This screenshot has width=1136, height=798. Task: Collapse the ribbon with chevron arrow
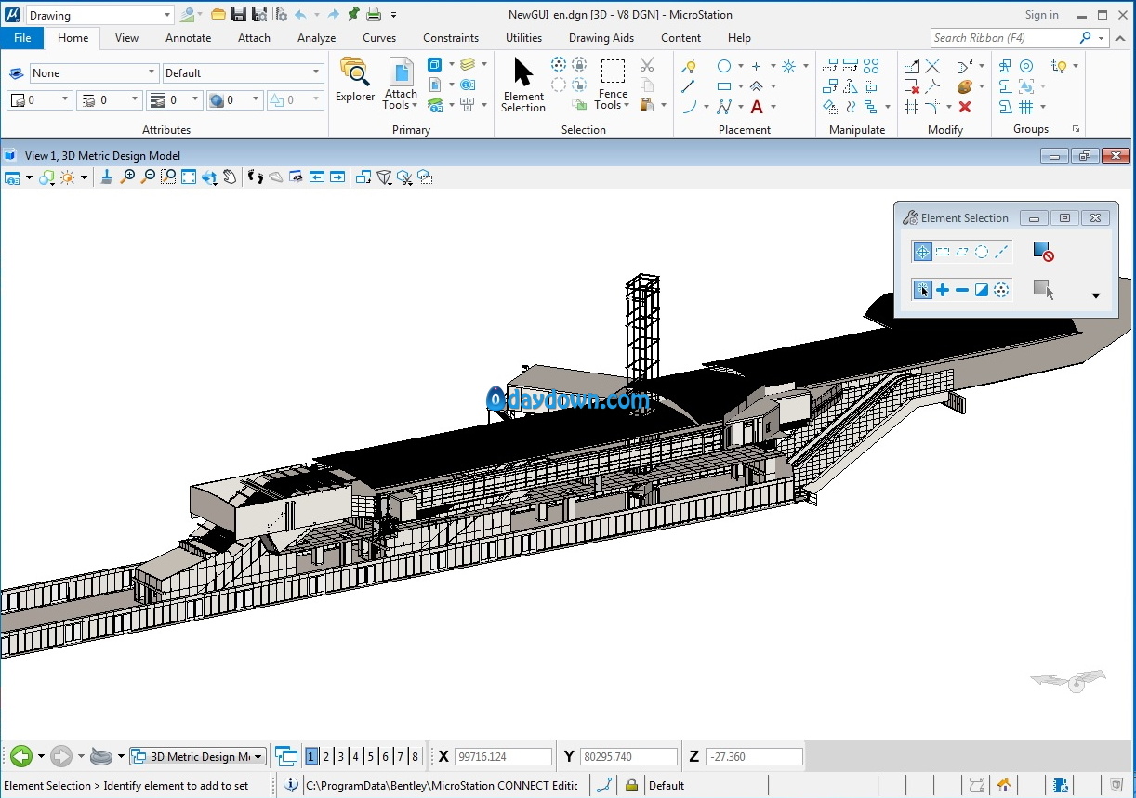point(1122,38)
